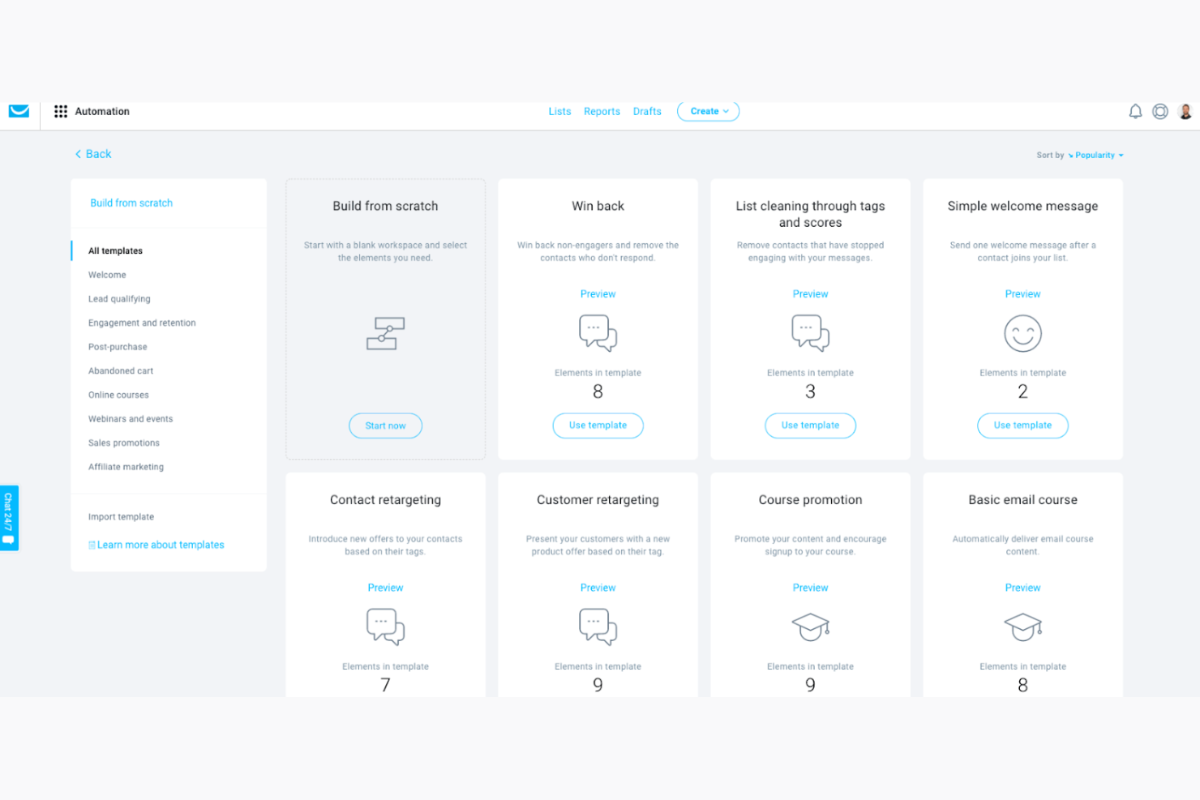Use the Simple welcome message template

1023,426
